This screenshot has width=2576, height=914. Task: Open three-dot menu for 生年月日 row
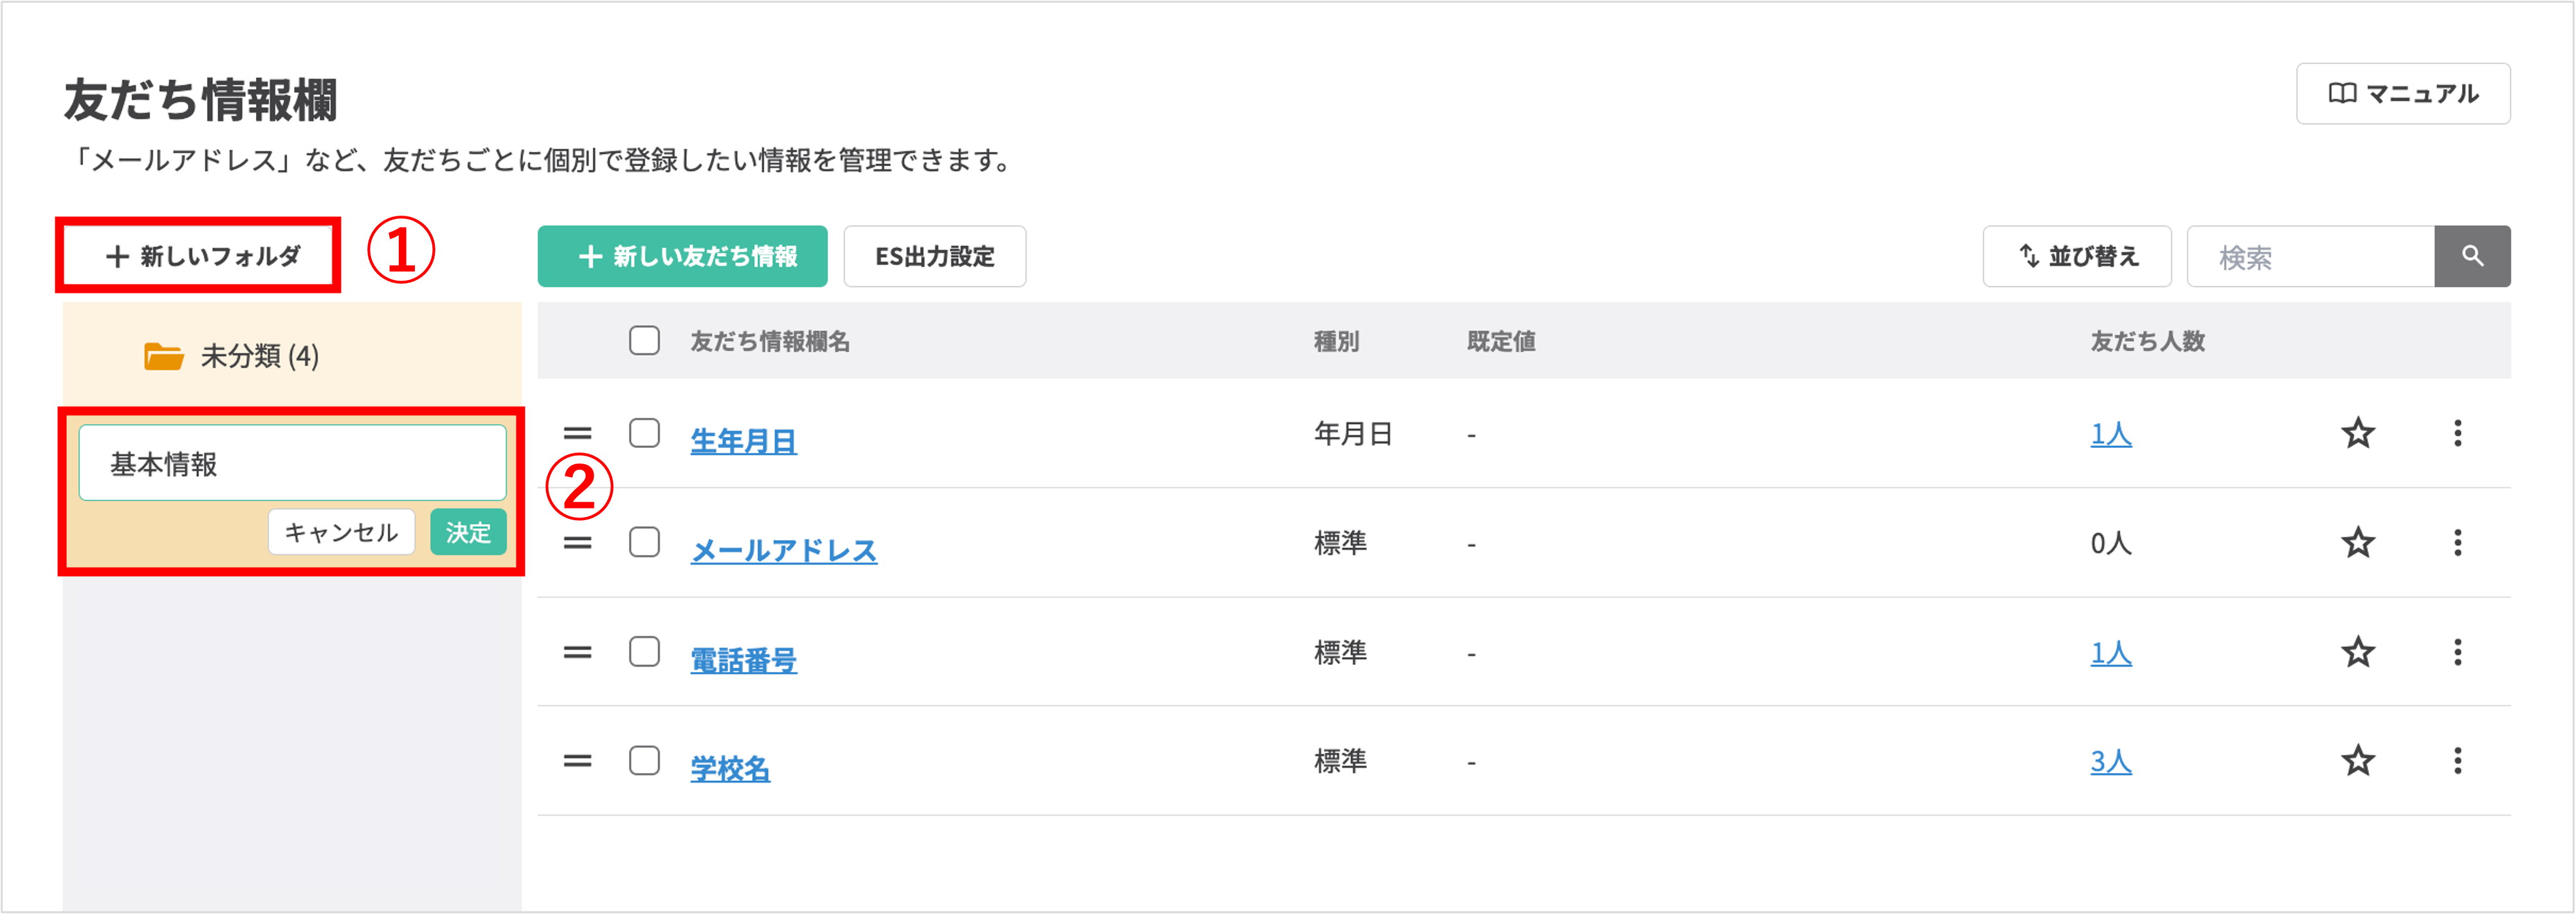pyautogui.click(x=2457, y=433)
